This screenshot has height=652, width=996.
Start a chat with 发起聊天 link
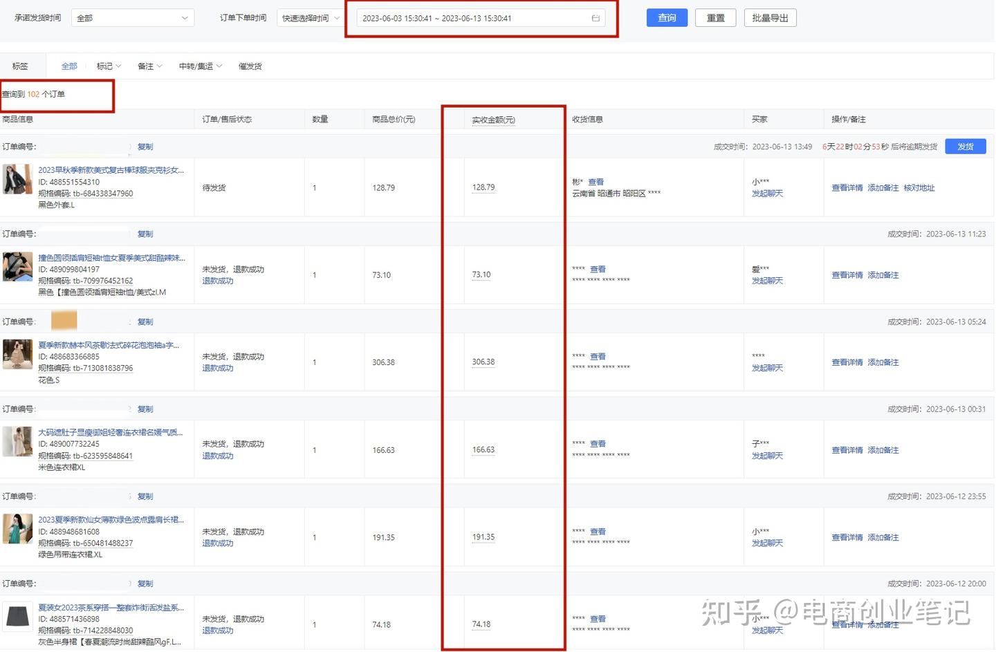766,193
